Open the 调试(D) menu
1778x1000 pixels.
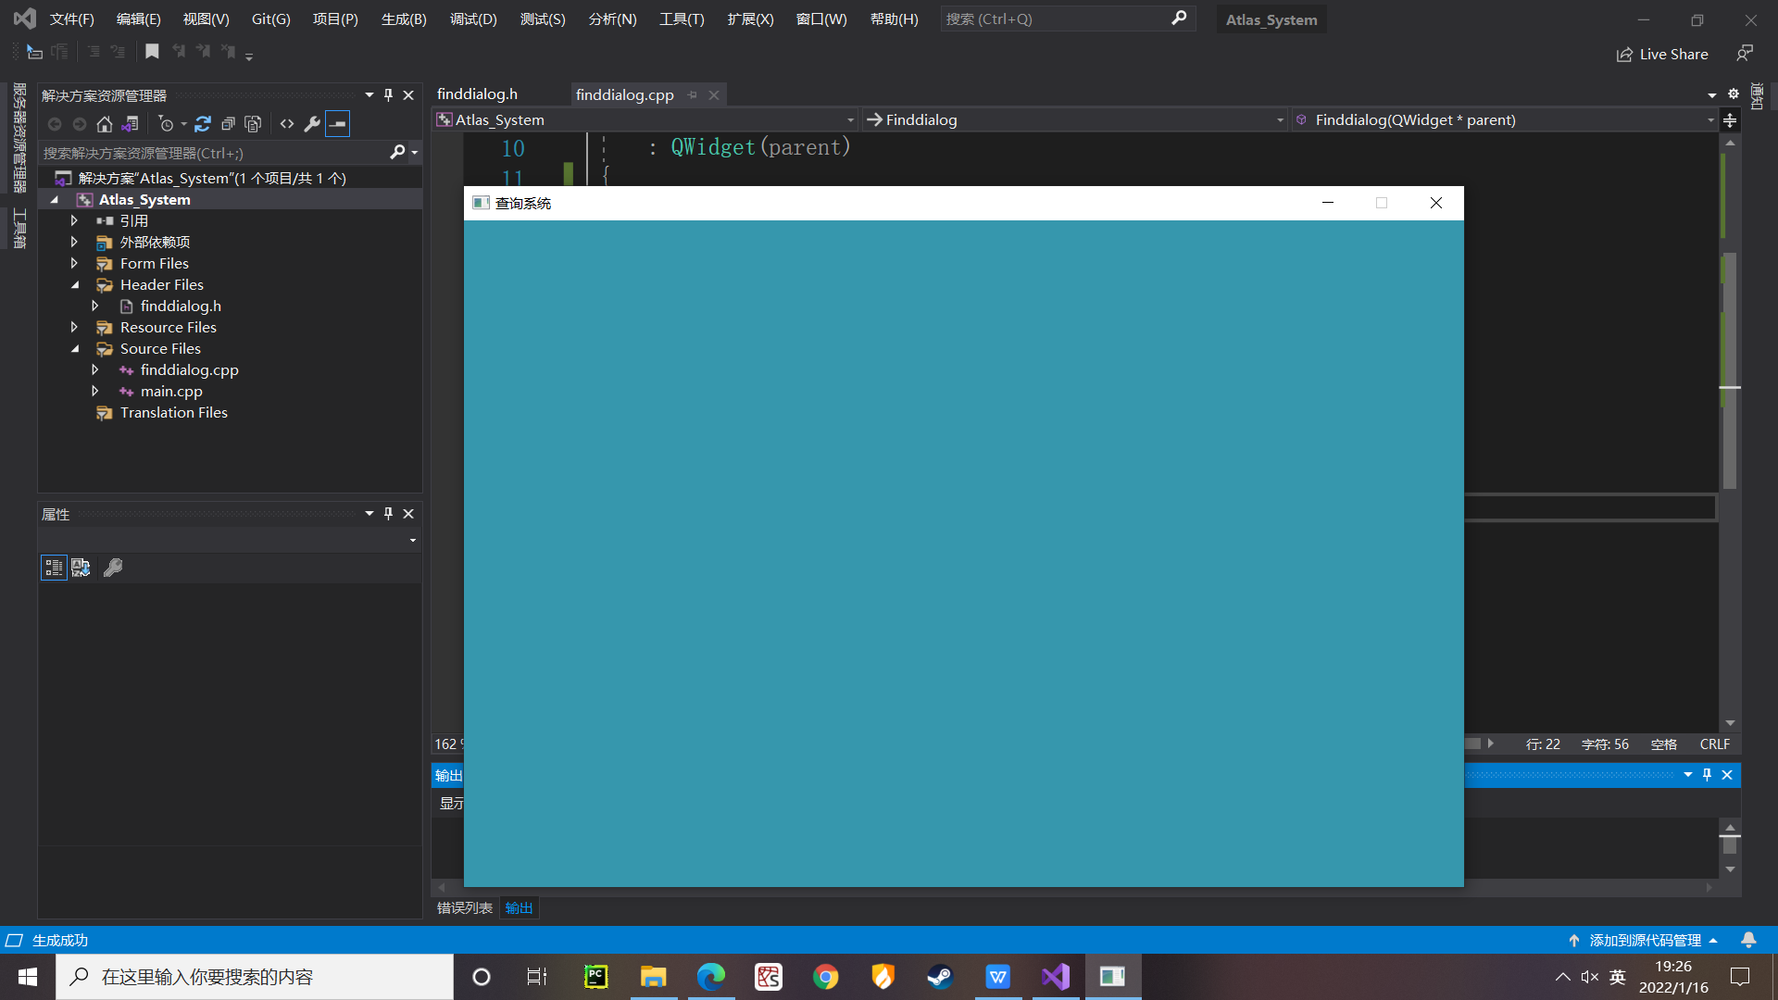pyautogui.click(x=472, y=19)
